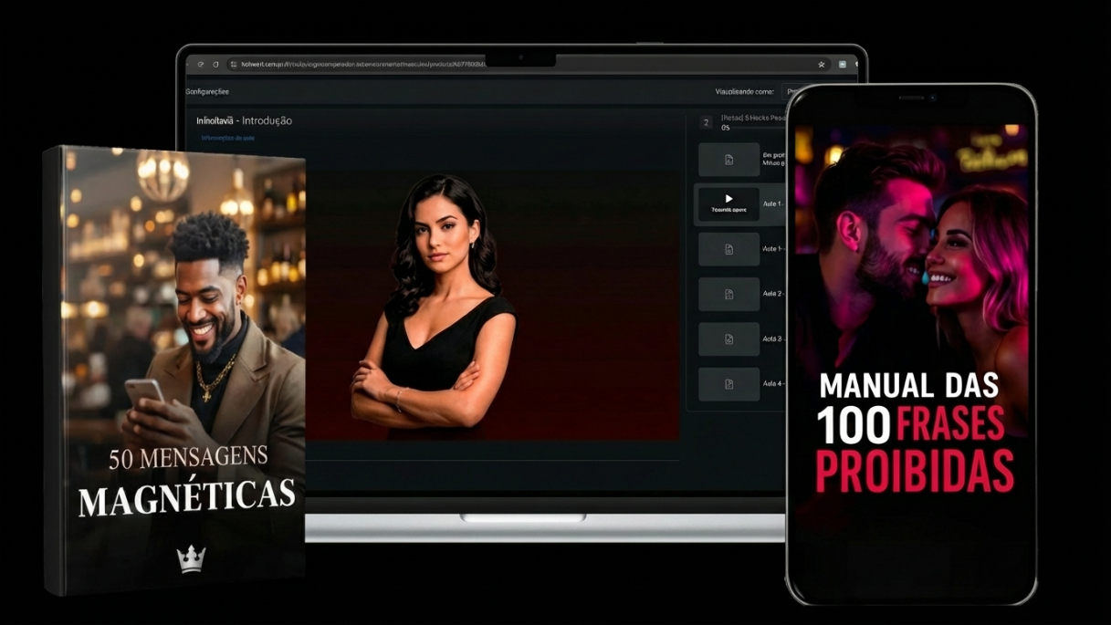This screenshot has width=1111, height=625.
Task: Click the module progress bar
Action: point(753,128)
